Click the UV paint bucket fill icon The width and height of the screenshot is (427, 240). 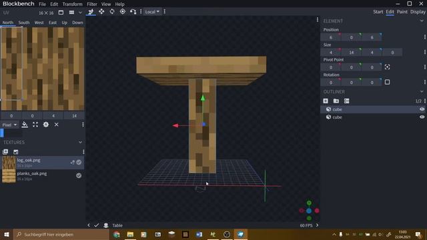(25, 125)
